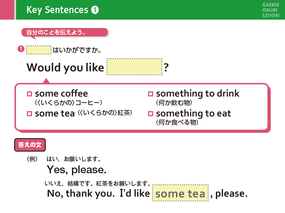This screenshot has height=213, width=285.
Task: Select the "Key Sentences" header title
Action: click(57, 10)
